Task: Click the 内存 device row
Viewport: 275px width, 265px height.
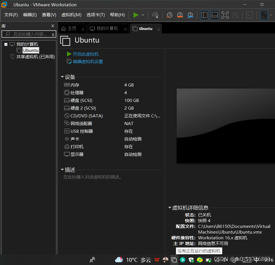Action: coord(112,85)
